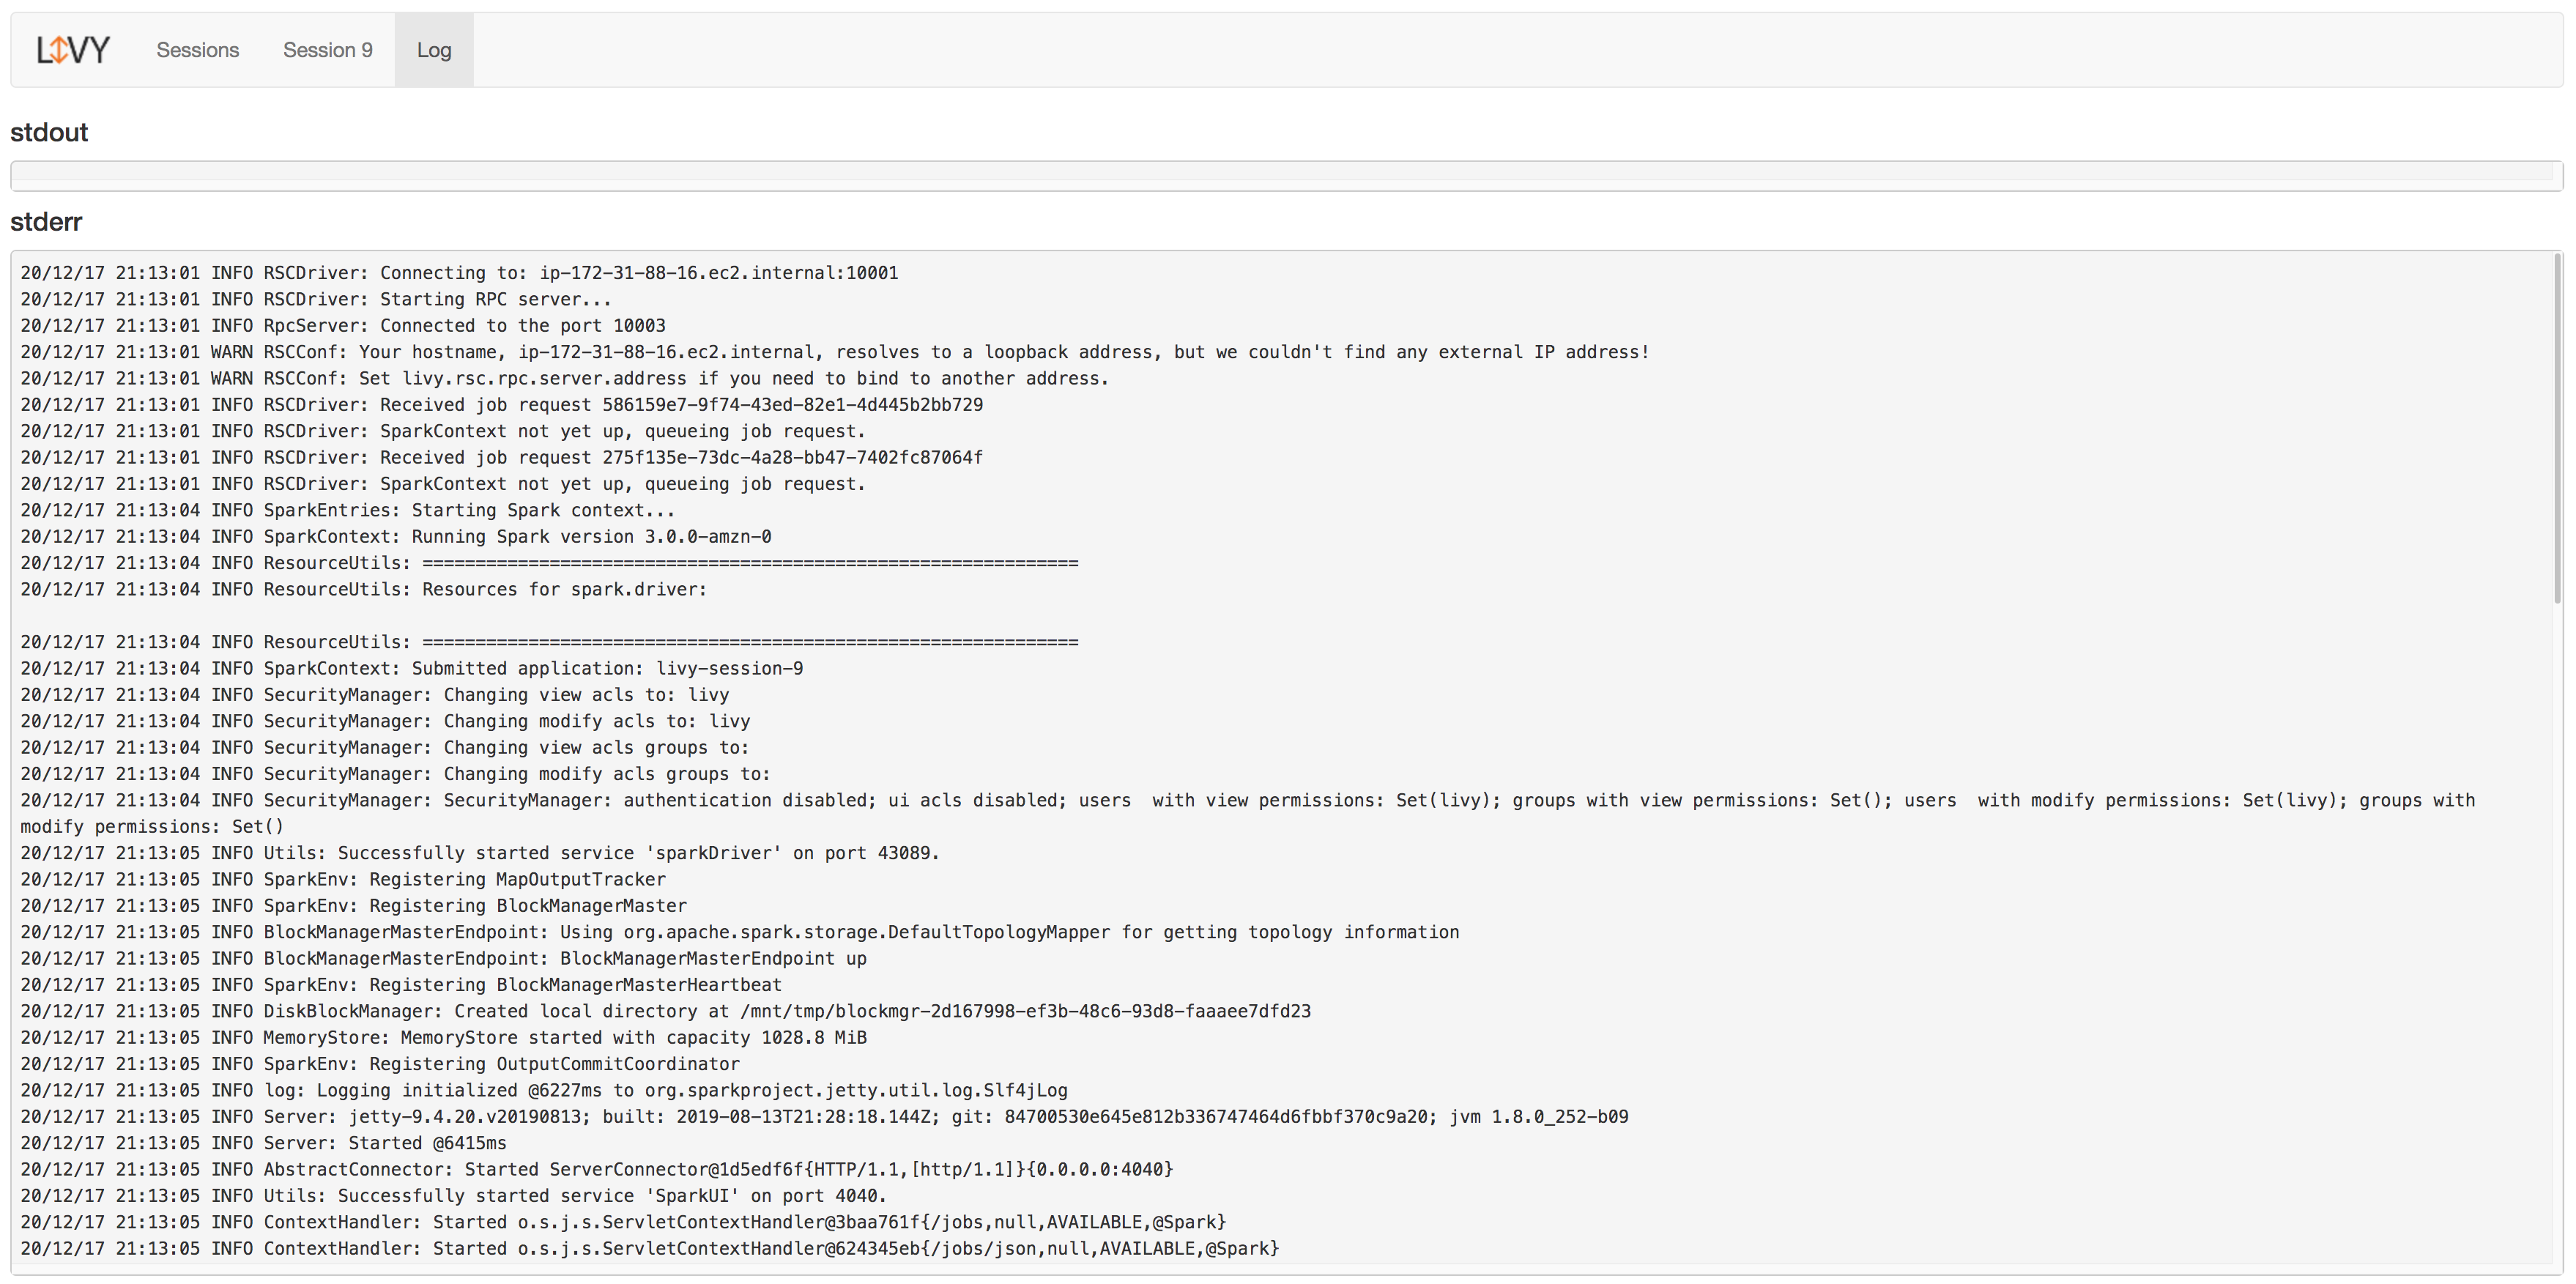This screenshot has height=1284, width=2576.
Task: Click the stdout heading
Action: tap(49, 132)
